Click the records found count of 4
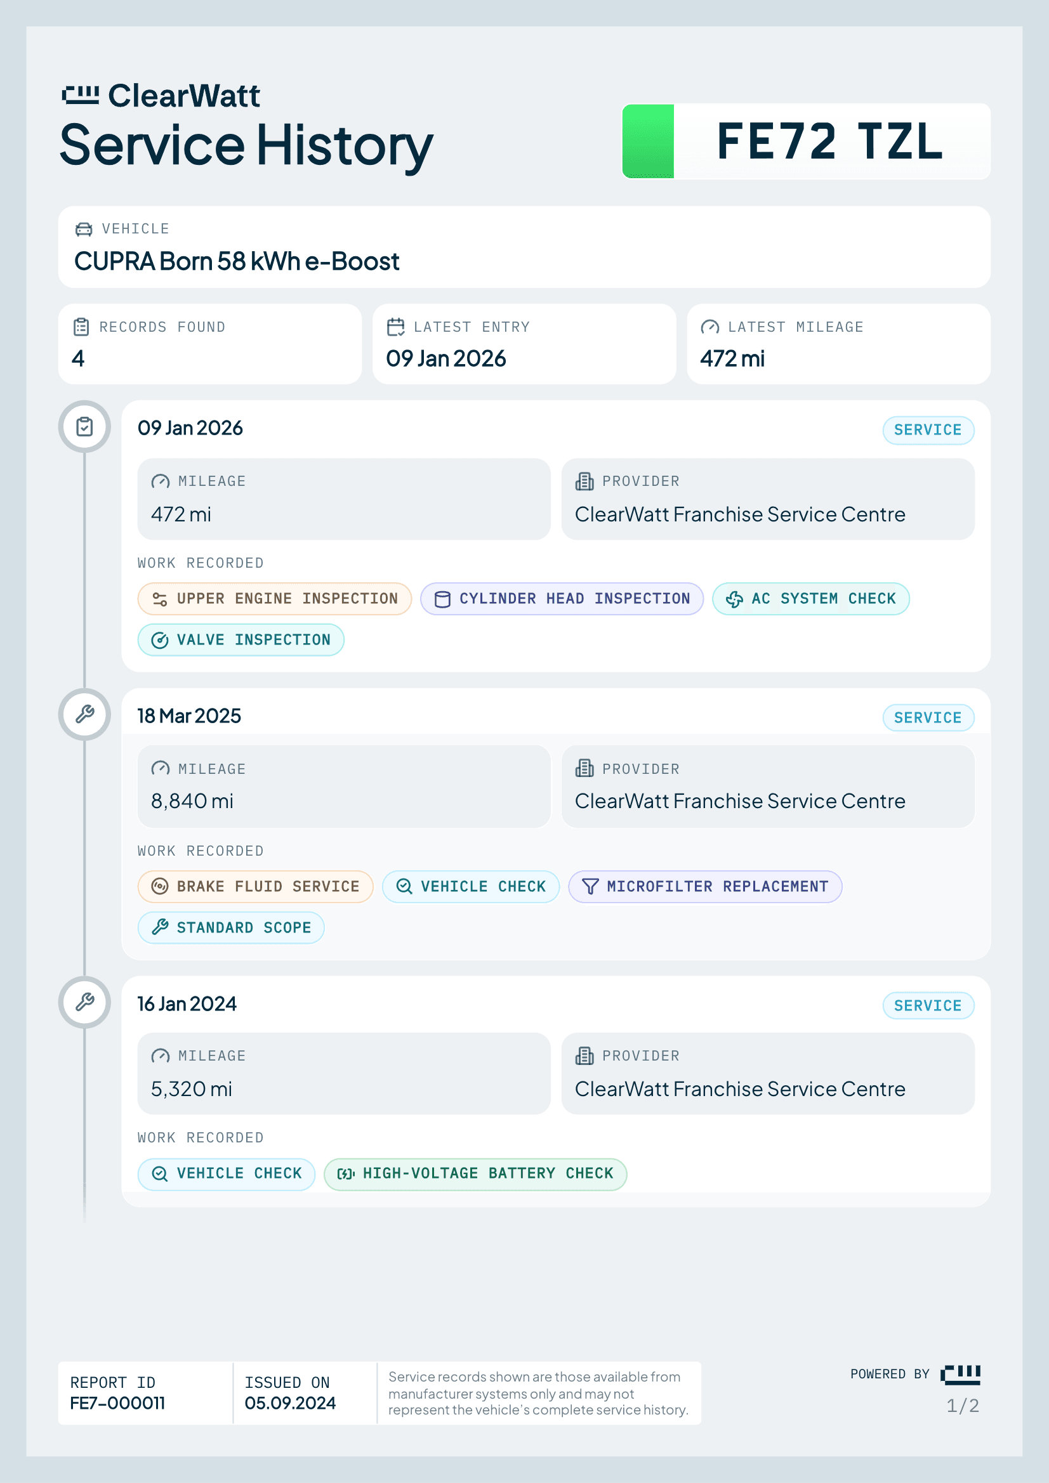1049x1483 pixels. point(78,359)
